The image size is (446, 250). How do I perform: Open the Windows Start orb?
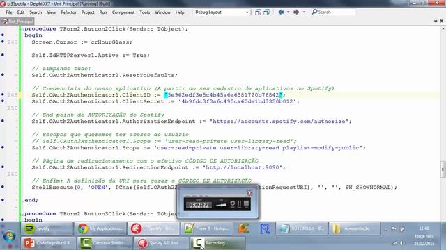click(9, 236)
